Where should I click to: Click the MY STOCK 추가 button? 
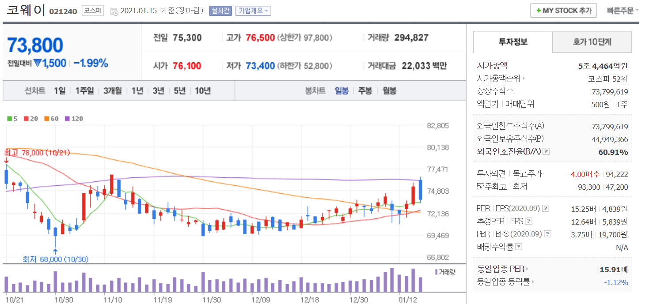click(x=563, y=11)
